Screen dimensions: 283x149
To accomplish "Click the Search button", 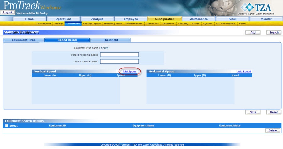I will (274, 33).
